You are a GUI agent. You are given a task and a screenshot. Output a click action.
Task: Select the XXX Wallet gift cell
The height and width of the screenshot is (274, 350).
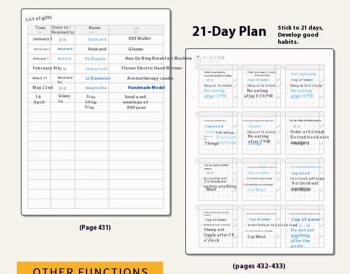[140, 39]
